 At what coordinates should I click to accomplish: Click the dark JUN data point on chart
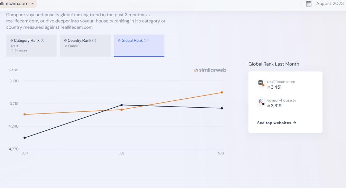25,138
